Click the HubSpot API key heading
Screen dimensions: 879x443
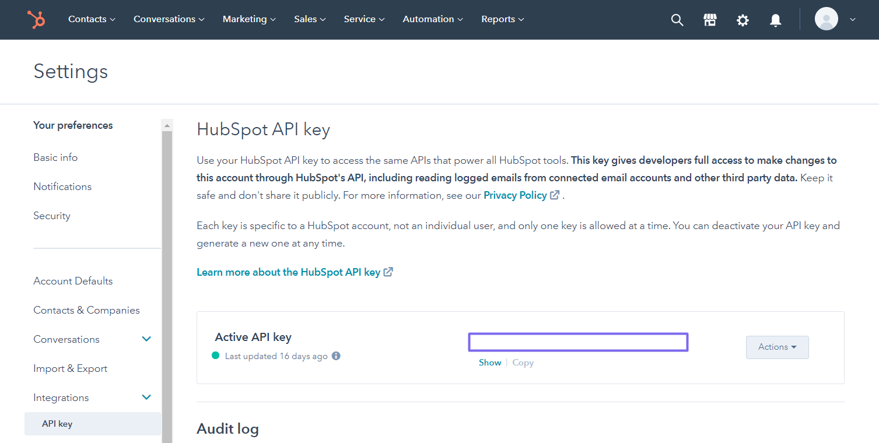[264, 129]
